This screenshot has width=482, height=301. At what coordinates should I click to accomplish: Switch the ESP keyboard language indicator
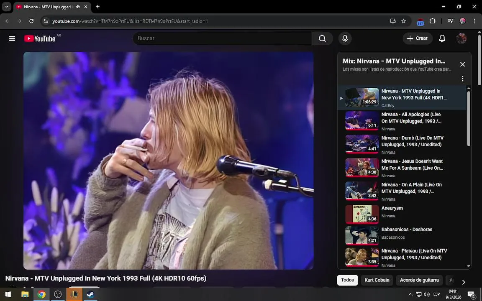pyautogui.click(x=436, y=295)
